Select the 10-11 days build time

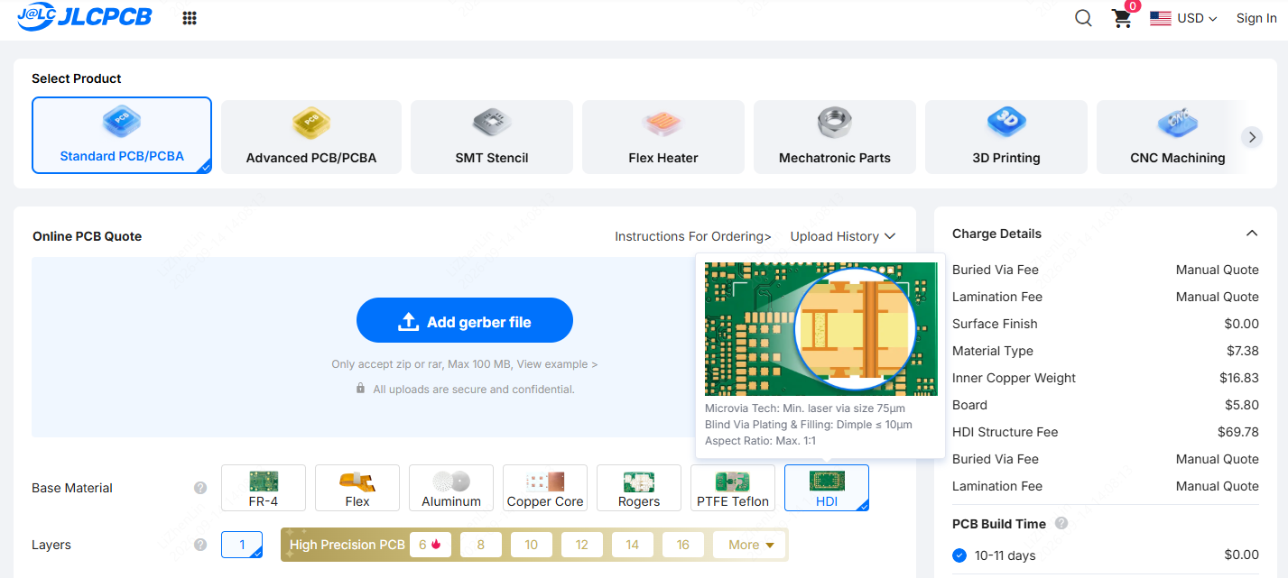pyautogui.click(x=959, y=555)
